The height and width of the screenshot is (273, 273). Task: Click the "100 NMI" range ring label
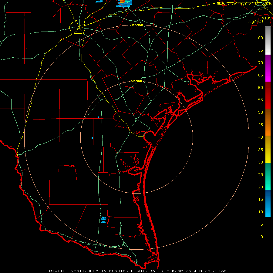click(136, 25)
